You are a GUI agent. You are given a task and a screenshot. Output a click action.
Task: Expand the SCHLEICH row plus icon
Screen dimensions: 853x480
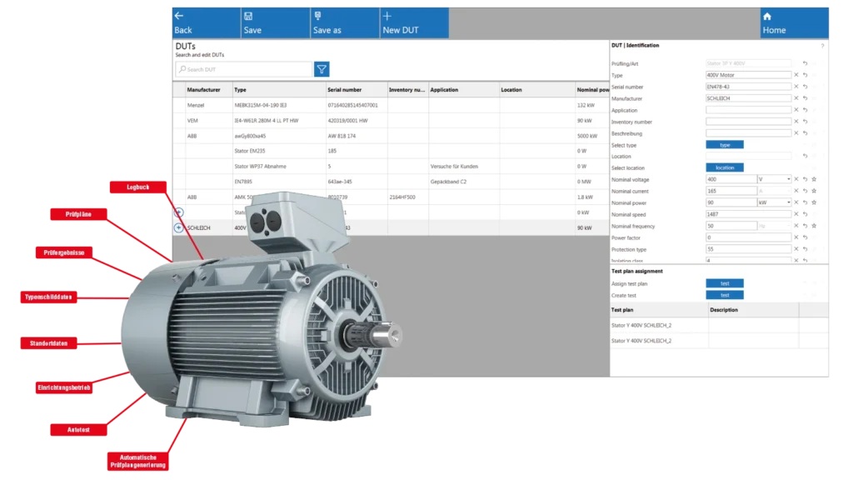[178, 227]
